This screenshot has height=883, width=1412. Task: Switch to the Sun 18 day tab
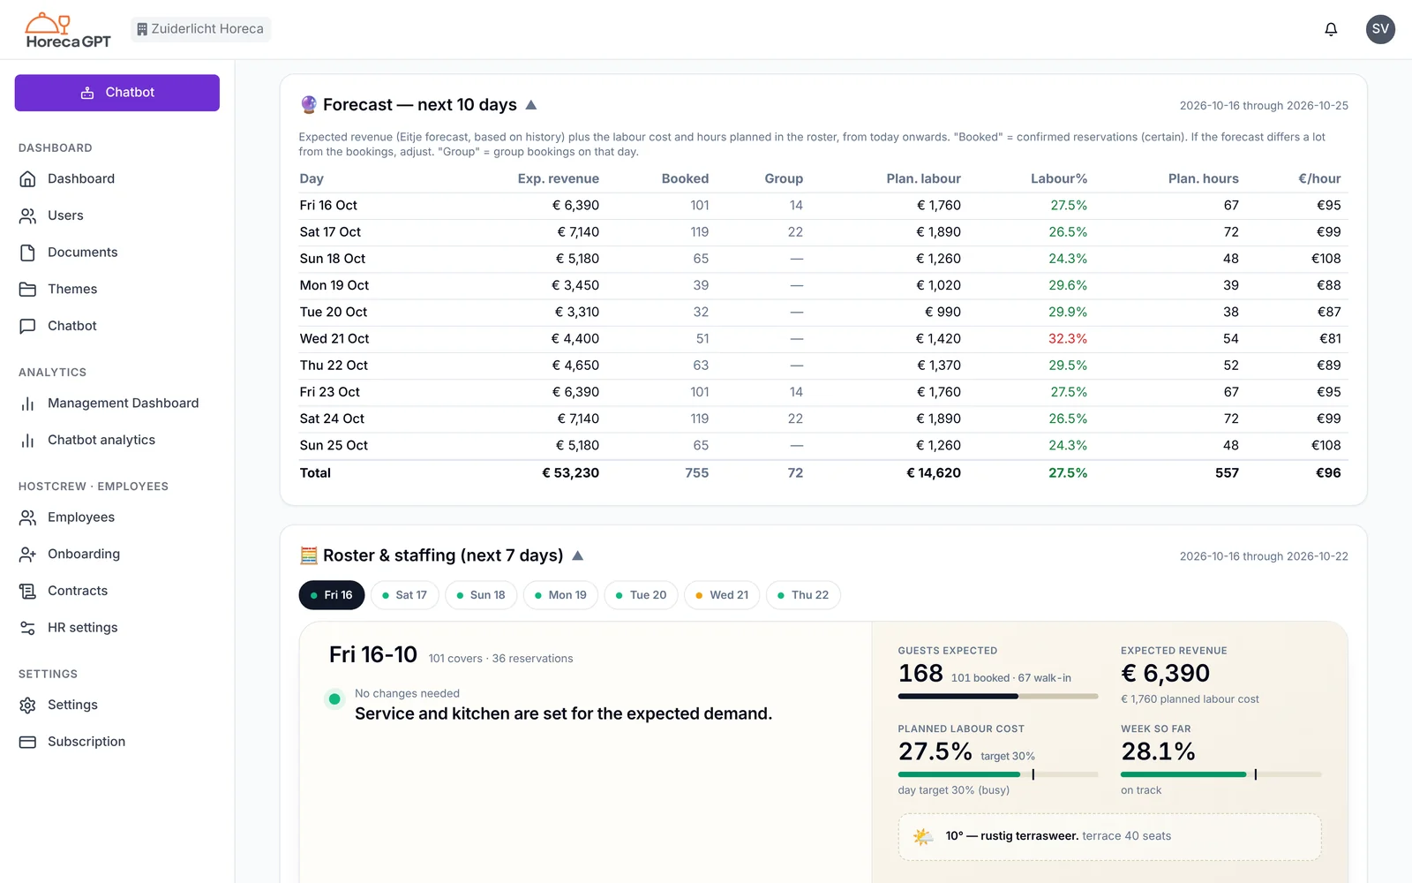click(481, 595)
